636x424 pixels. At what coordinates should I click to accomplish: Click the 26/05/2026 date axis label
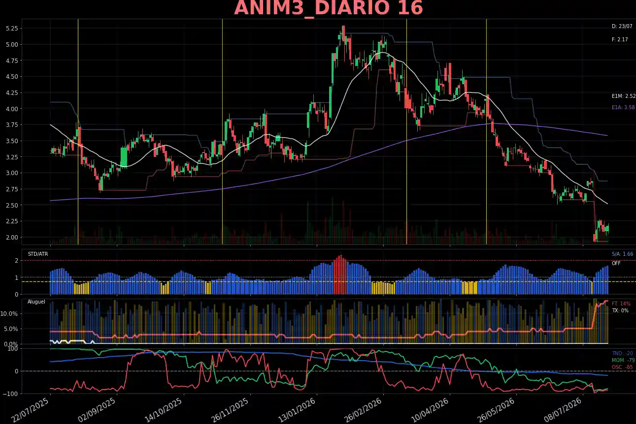point(497,410)
